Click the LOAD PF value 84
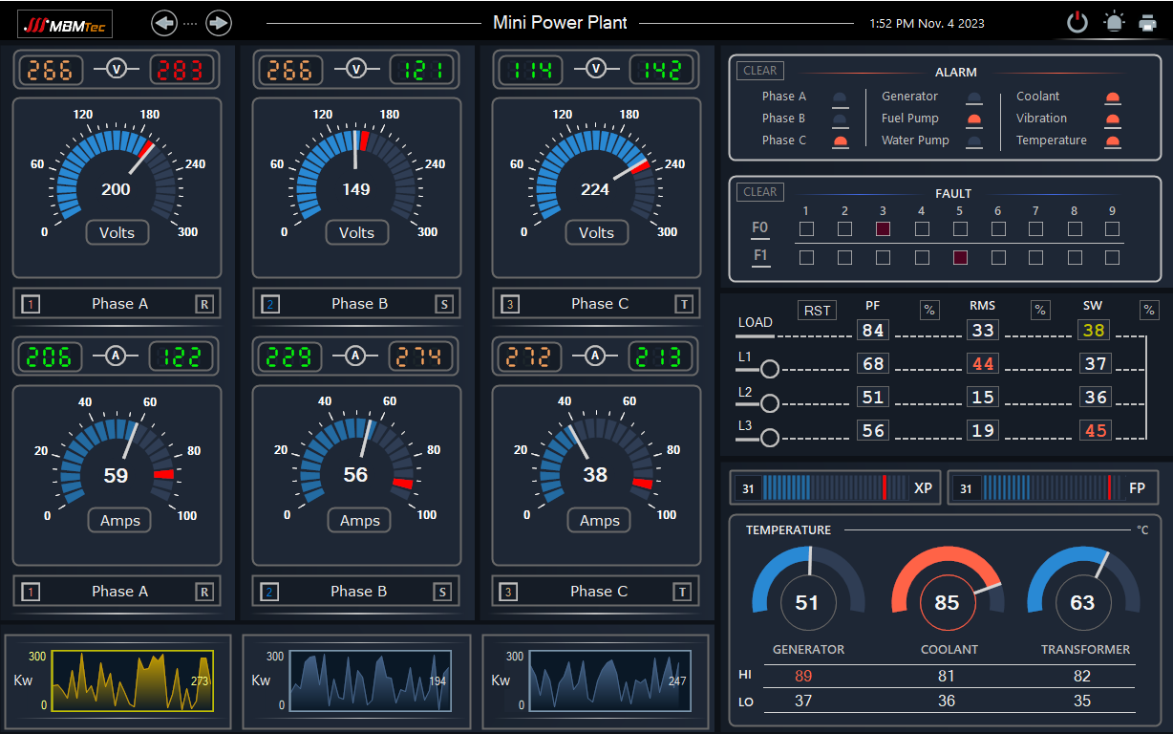Image resolution: width=1173 pixels, height=734 pixels. [x=873, y=331]
